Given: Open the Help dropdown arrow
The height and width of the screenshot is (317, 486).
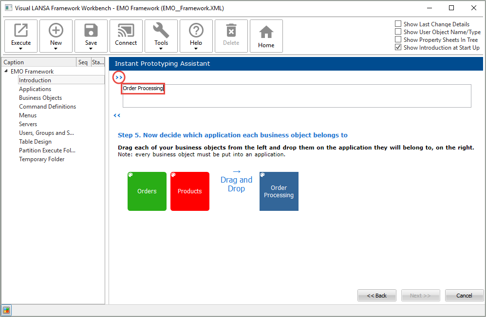Looking at the screenshot, I should tap(196, 49).
